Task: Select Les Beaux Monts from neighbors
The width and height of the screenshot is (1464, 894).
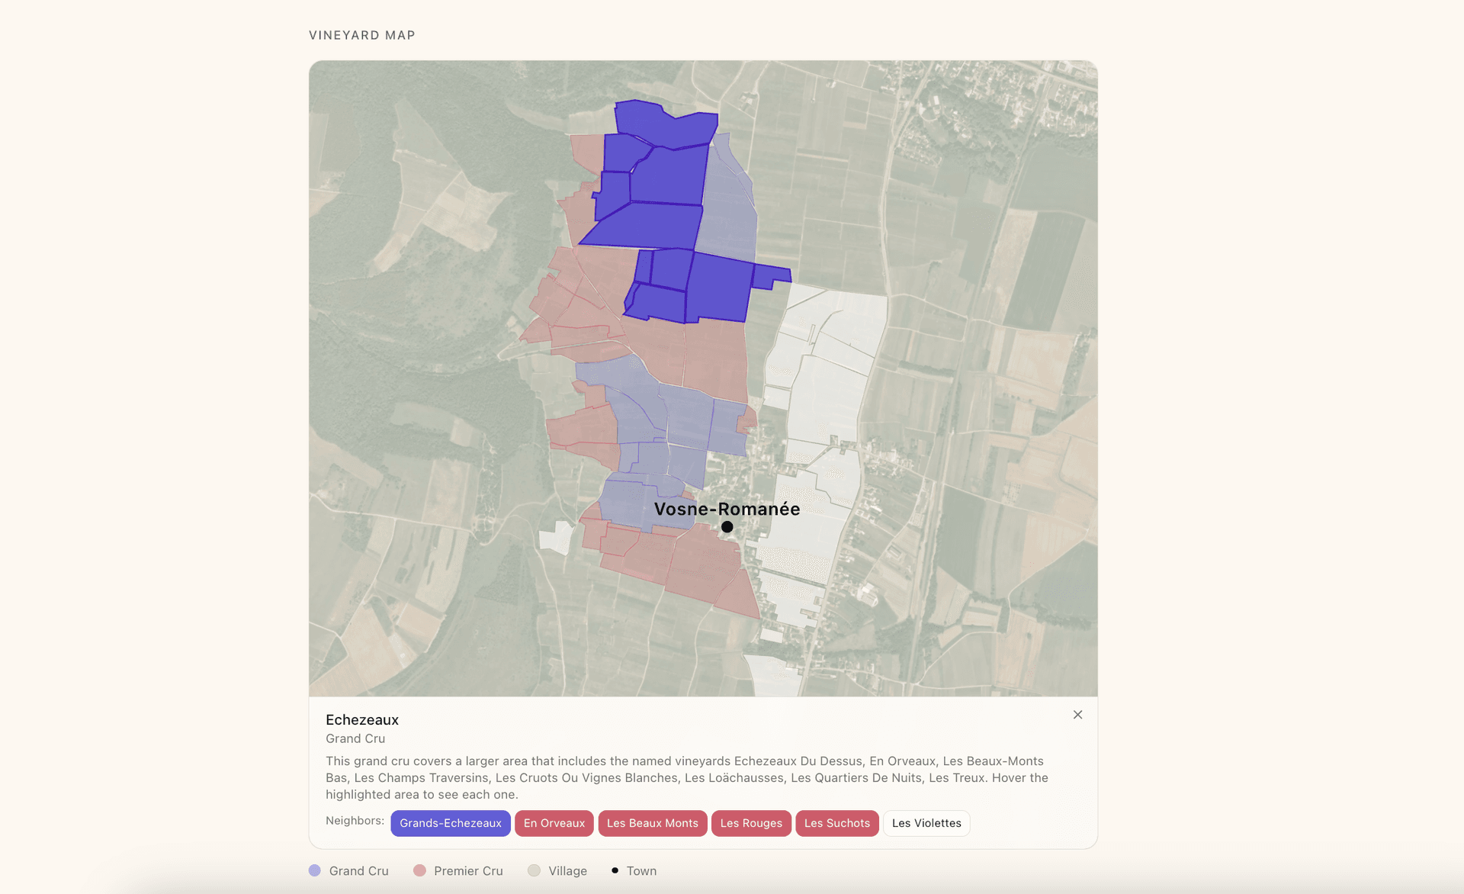Action: pos(653,823)
